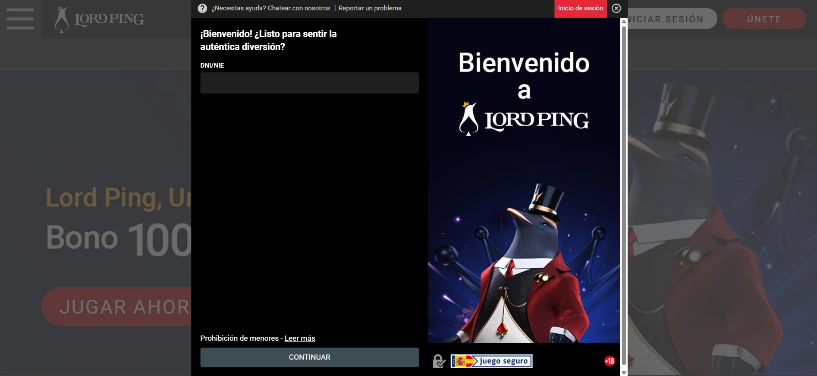Click the Lord Ping logo in banner
This screenshot has height=376, width=817.
click(x=524, y=119)
